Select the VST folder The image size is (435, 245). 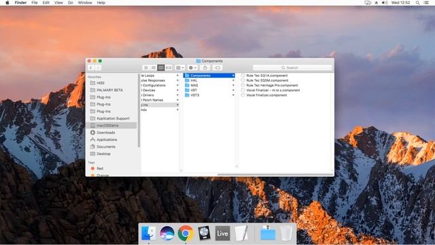(209, 91)
